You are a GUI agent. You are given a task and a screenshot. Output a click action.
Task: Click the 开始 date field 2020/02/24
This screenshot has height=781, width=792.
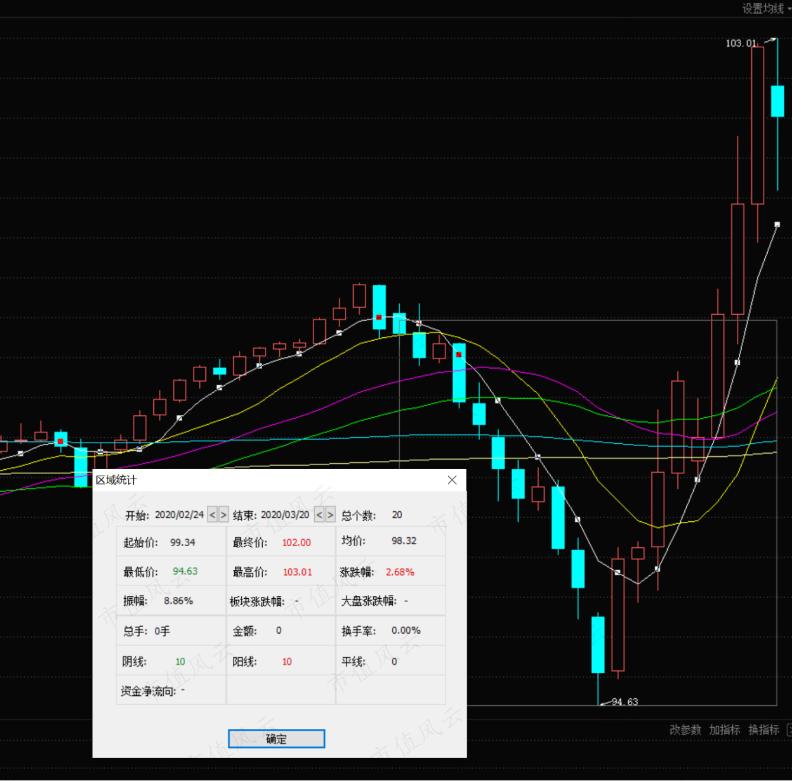point(179,515)
